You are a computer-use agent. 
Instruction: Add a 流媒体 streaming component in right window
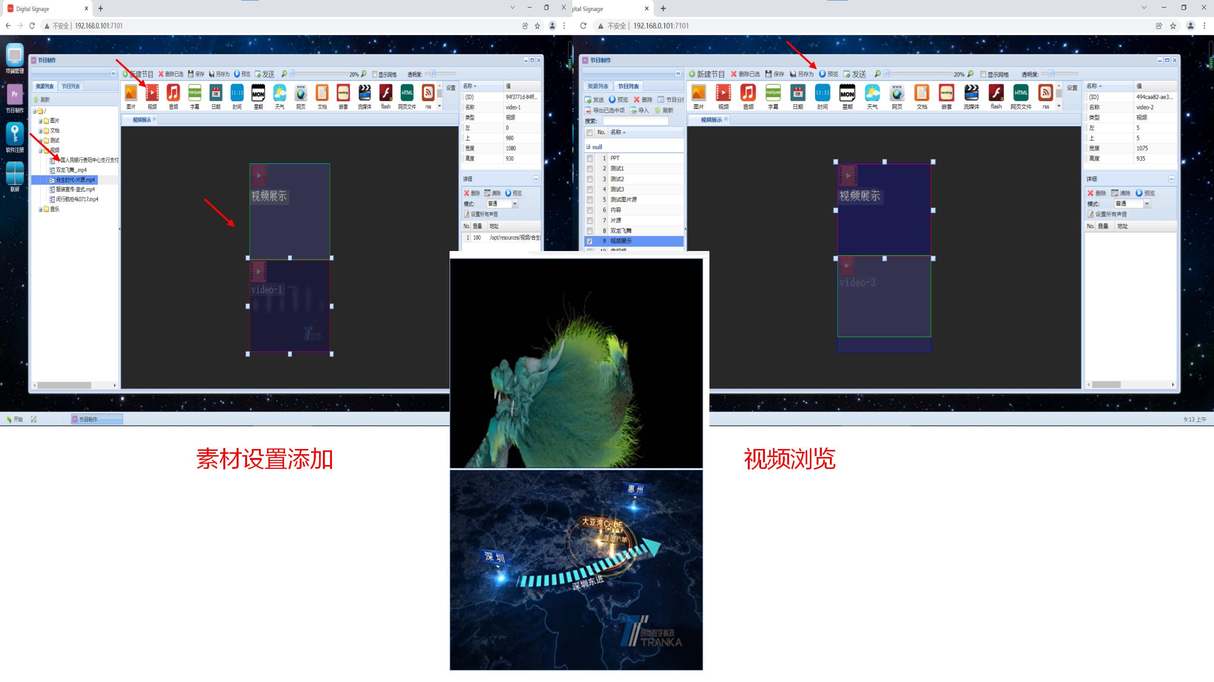(x=971, y=93)
